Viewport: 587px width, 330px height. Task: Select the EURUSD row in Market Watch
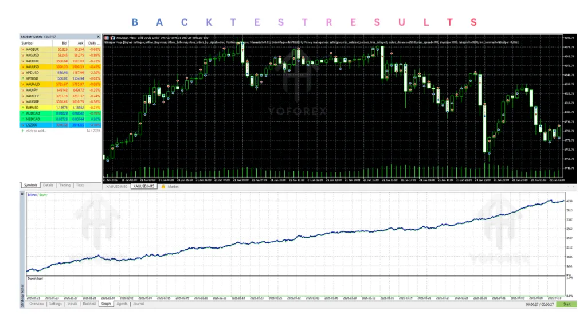tap(60, 107)
